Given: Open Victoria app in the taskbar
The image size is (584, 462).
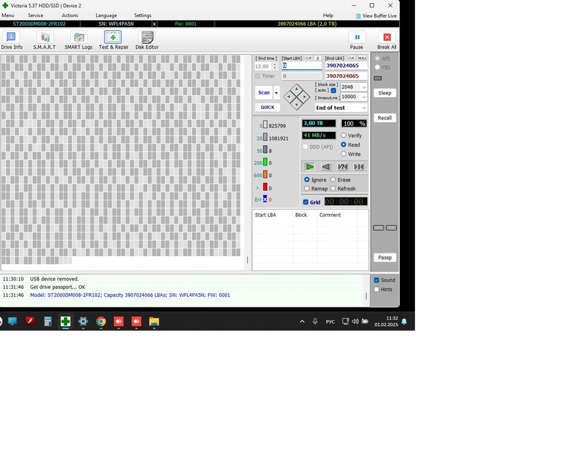Looking at the screenshot, I should 65,321.
